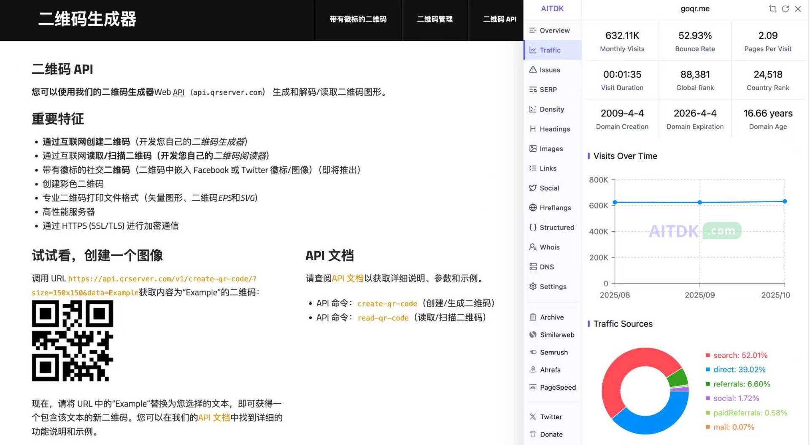Open the Ahrefs logo icon

click(533, 370)
